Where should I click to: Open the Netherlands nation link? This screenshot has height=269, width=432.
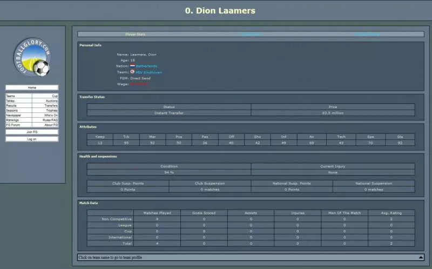coord(146,66)
